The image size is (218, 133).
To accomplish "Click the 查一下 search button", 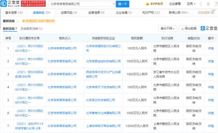I will pyautogui.click(x=122, y=4).
